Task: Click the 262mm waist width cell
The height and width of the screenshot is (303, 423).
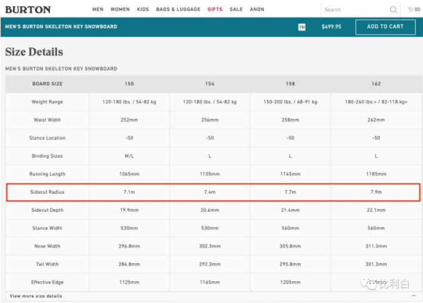Action: tap(376, 120)
